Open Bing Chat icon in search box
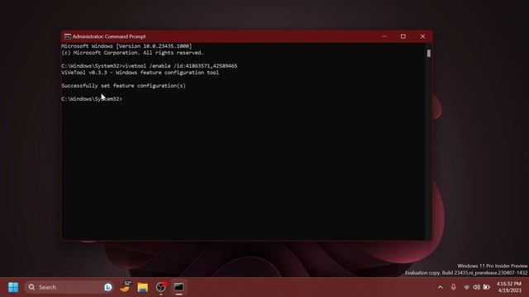Screen dimensions: 529x297 tap(108, 287)
